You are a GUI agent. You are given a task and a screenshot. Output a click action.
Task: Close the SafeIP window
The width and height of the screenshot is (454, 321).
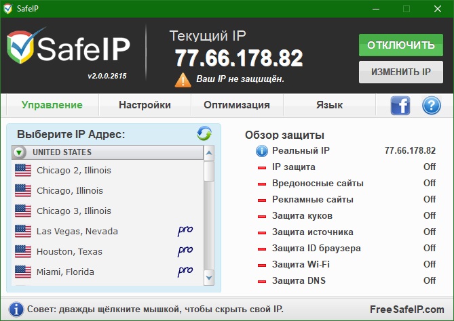[438, 9]
